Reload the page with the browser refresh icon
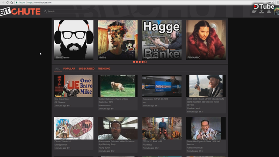279x157 pixels. 7,3
